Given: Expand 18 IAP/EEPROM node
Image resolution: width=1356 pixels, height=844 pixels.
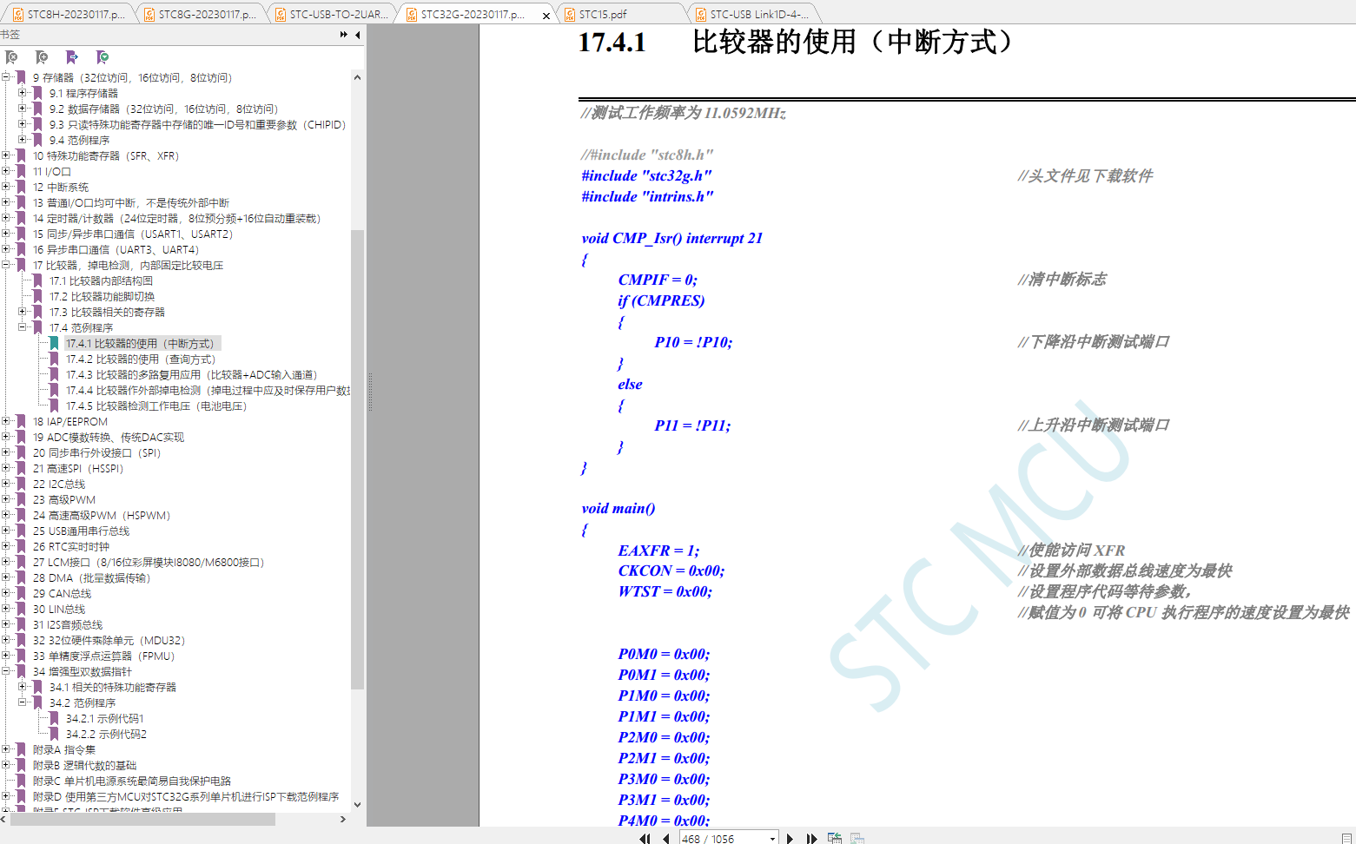Looking at the screenshot, I should coord(6,421).
